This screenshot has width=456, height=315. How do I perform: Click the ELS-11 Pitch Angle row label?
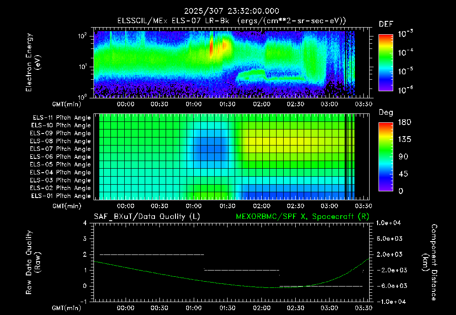(61, 118)
